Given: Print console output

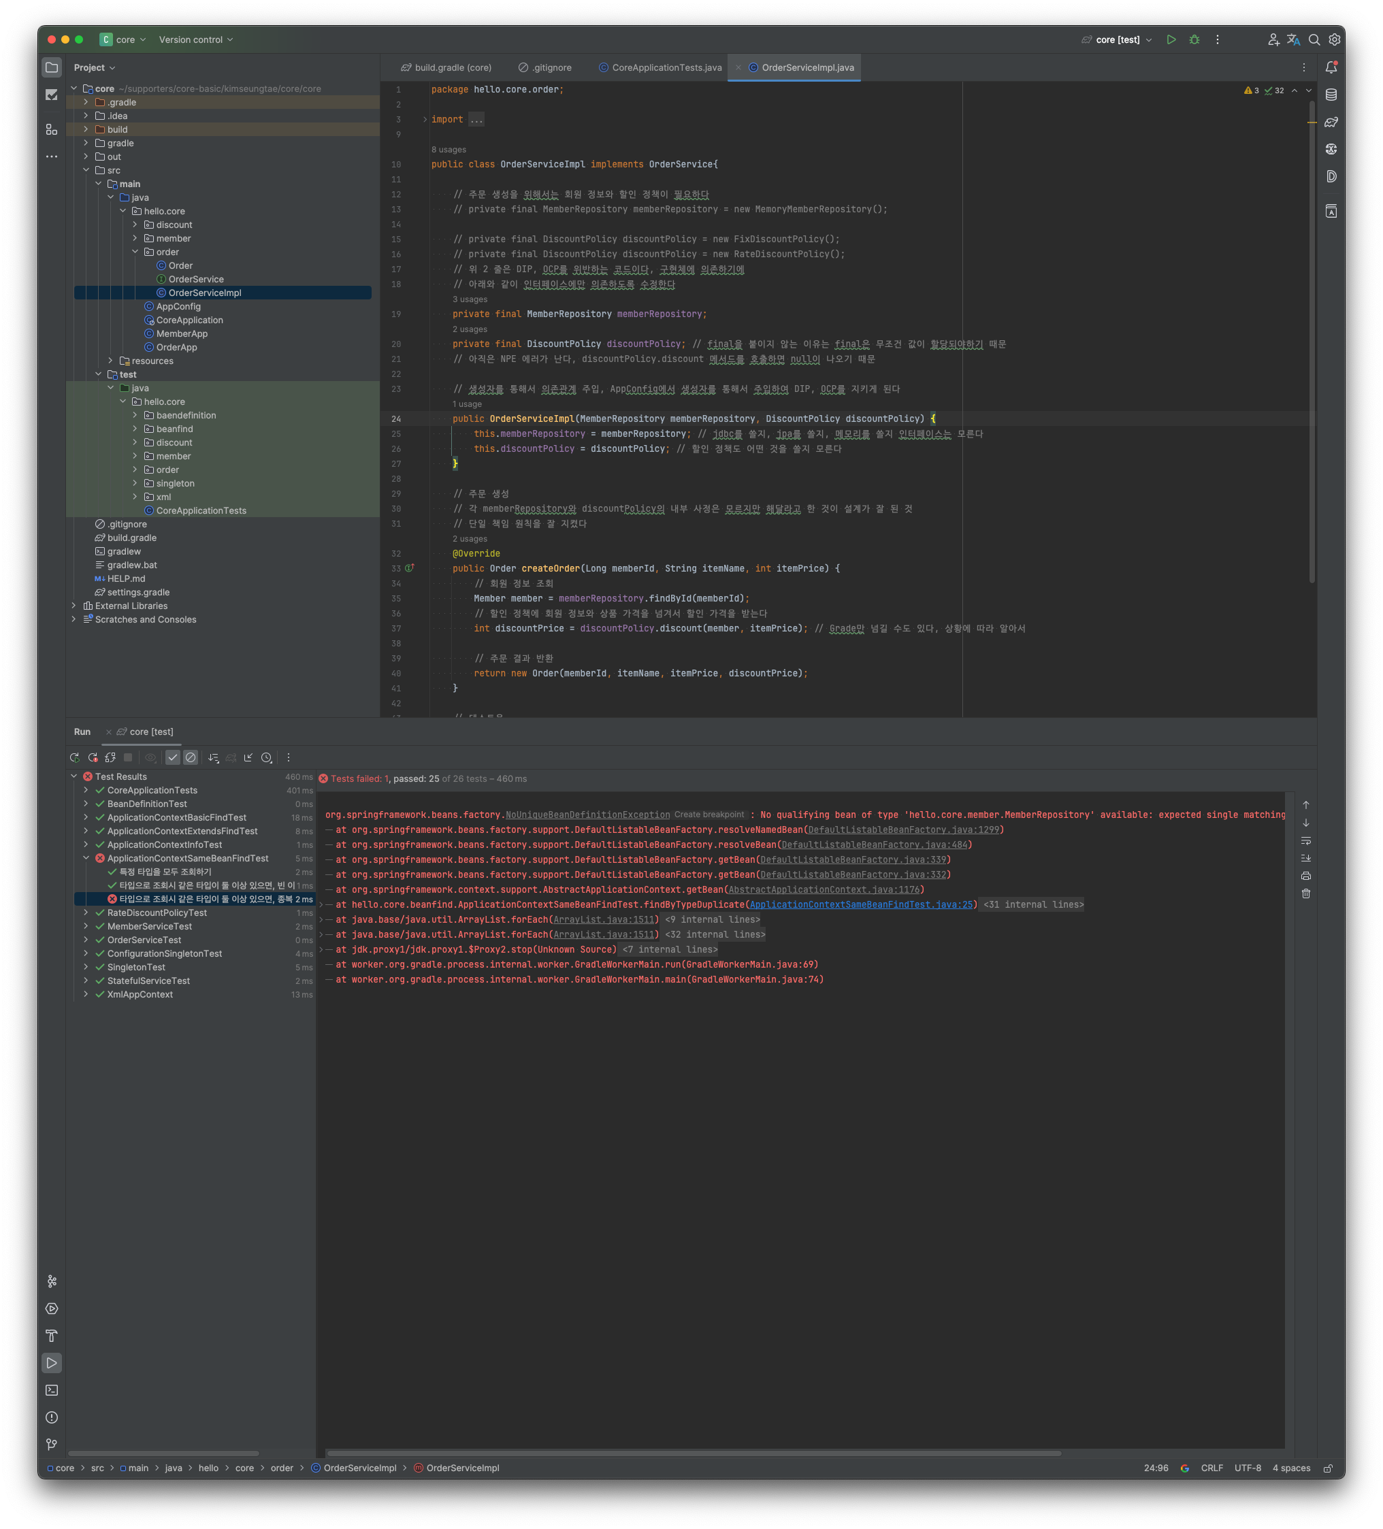Looking at the screenshot, I should tap(1305, 876).
